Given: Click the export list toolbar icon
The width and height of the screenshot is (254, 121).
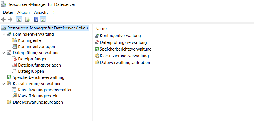Looking at the screenshot, I should [x=28, y=19].
